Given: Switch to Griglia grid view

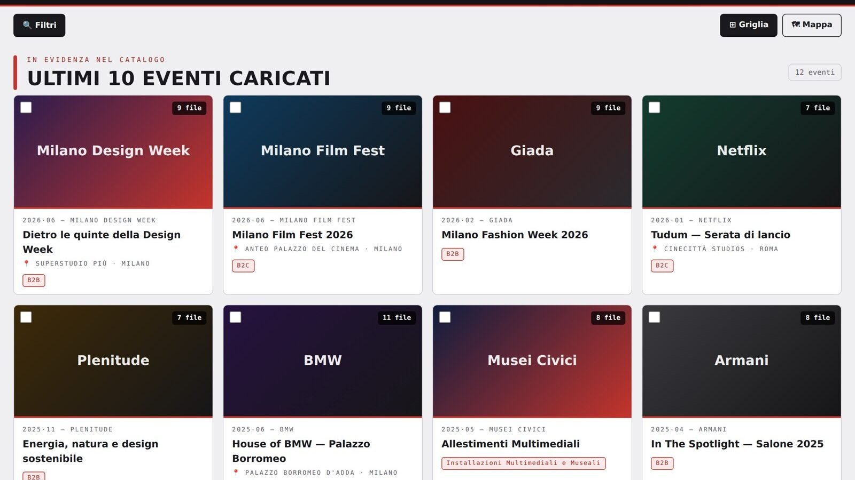Looking at the screenshot, I should [748, 25].
